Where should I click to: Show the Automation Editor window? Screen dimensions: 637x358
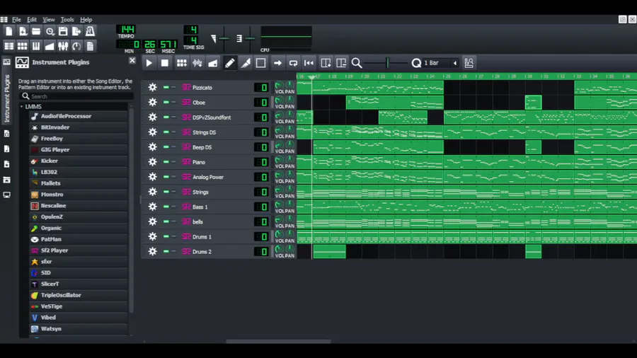pyautogui.click(x=50, y=46)
